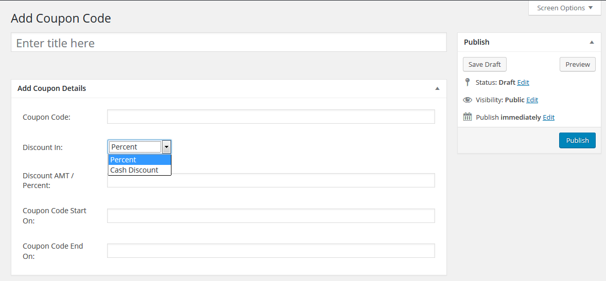Edit the Public visibility setting

click(532, 100)
